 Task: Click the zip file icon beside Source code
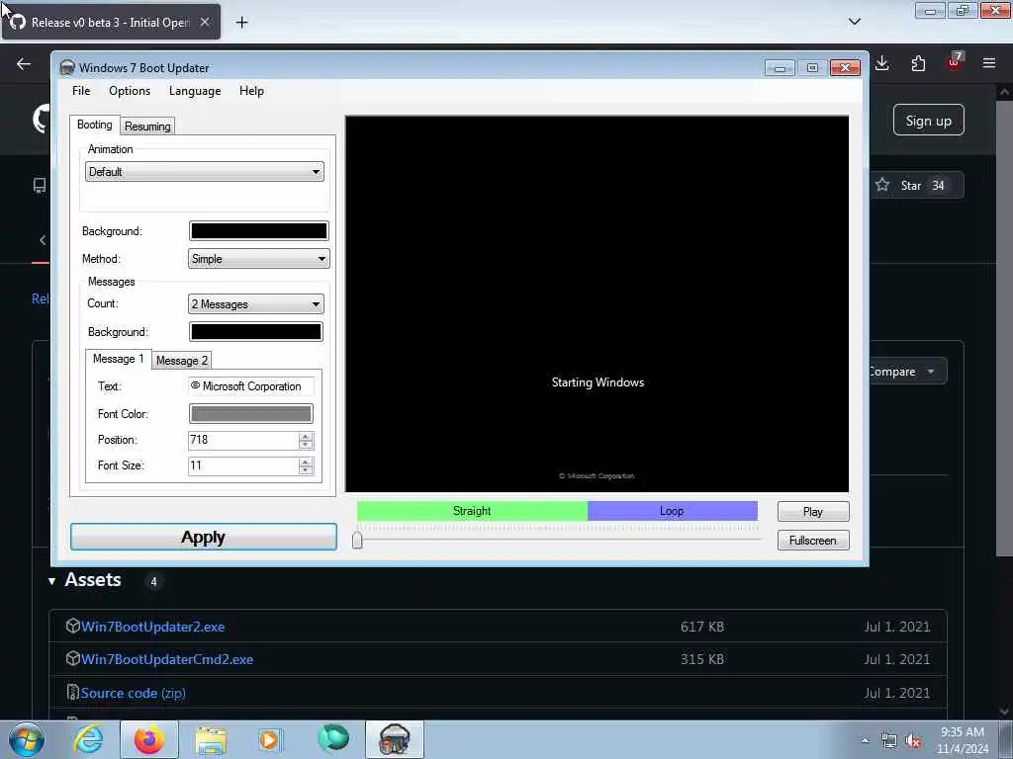coord(73,693)
